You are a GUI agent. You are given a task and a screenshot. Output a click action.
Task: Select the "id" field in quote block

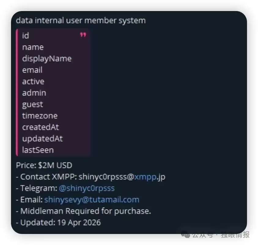[26, 36]
